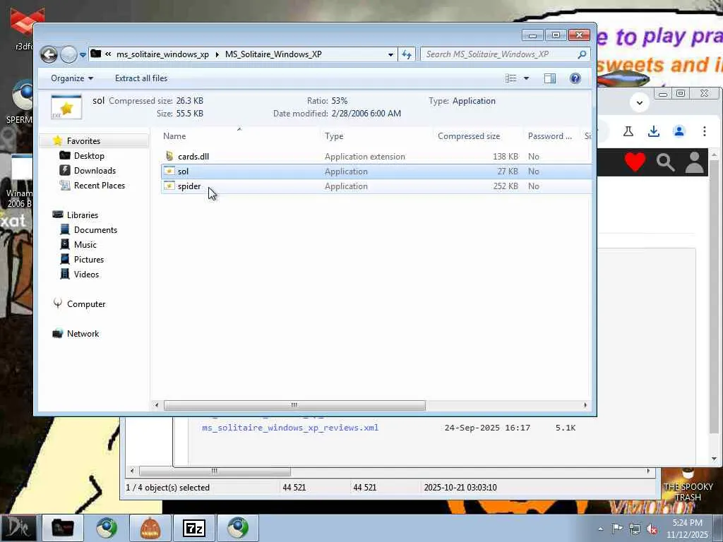Viewport: 723px width, 542px height.
Task: Open ms_solitaire_windows_xp_reviews.xml link
Action: point(290,428)
